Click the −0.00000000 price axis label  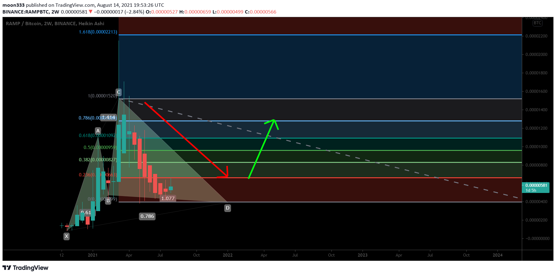click(x=537, y=238)
